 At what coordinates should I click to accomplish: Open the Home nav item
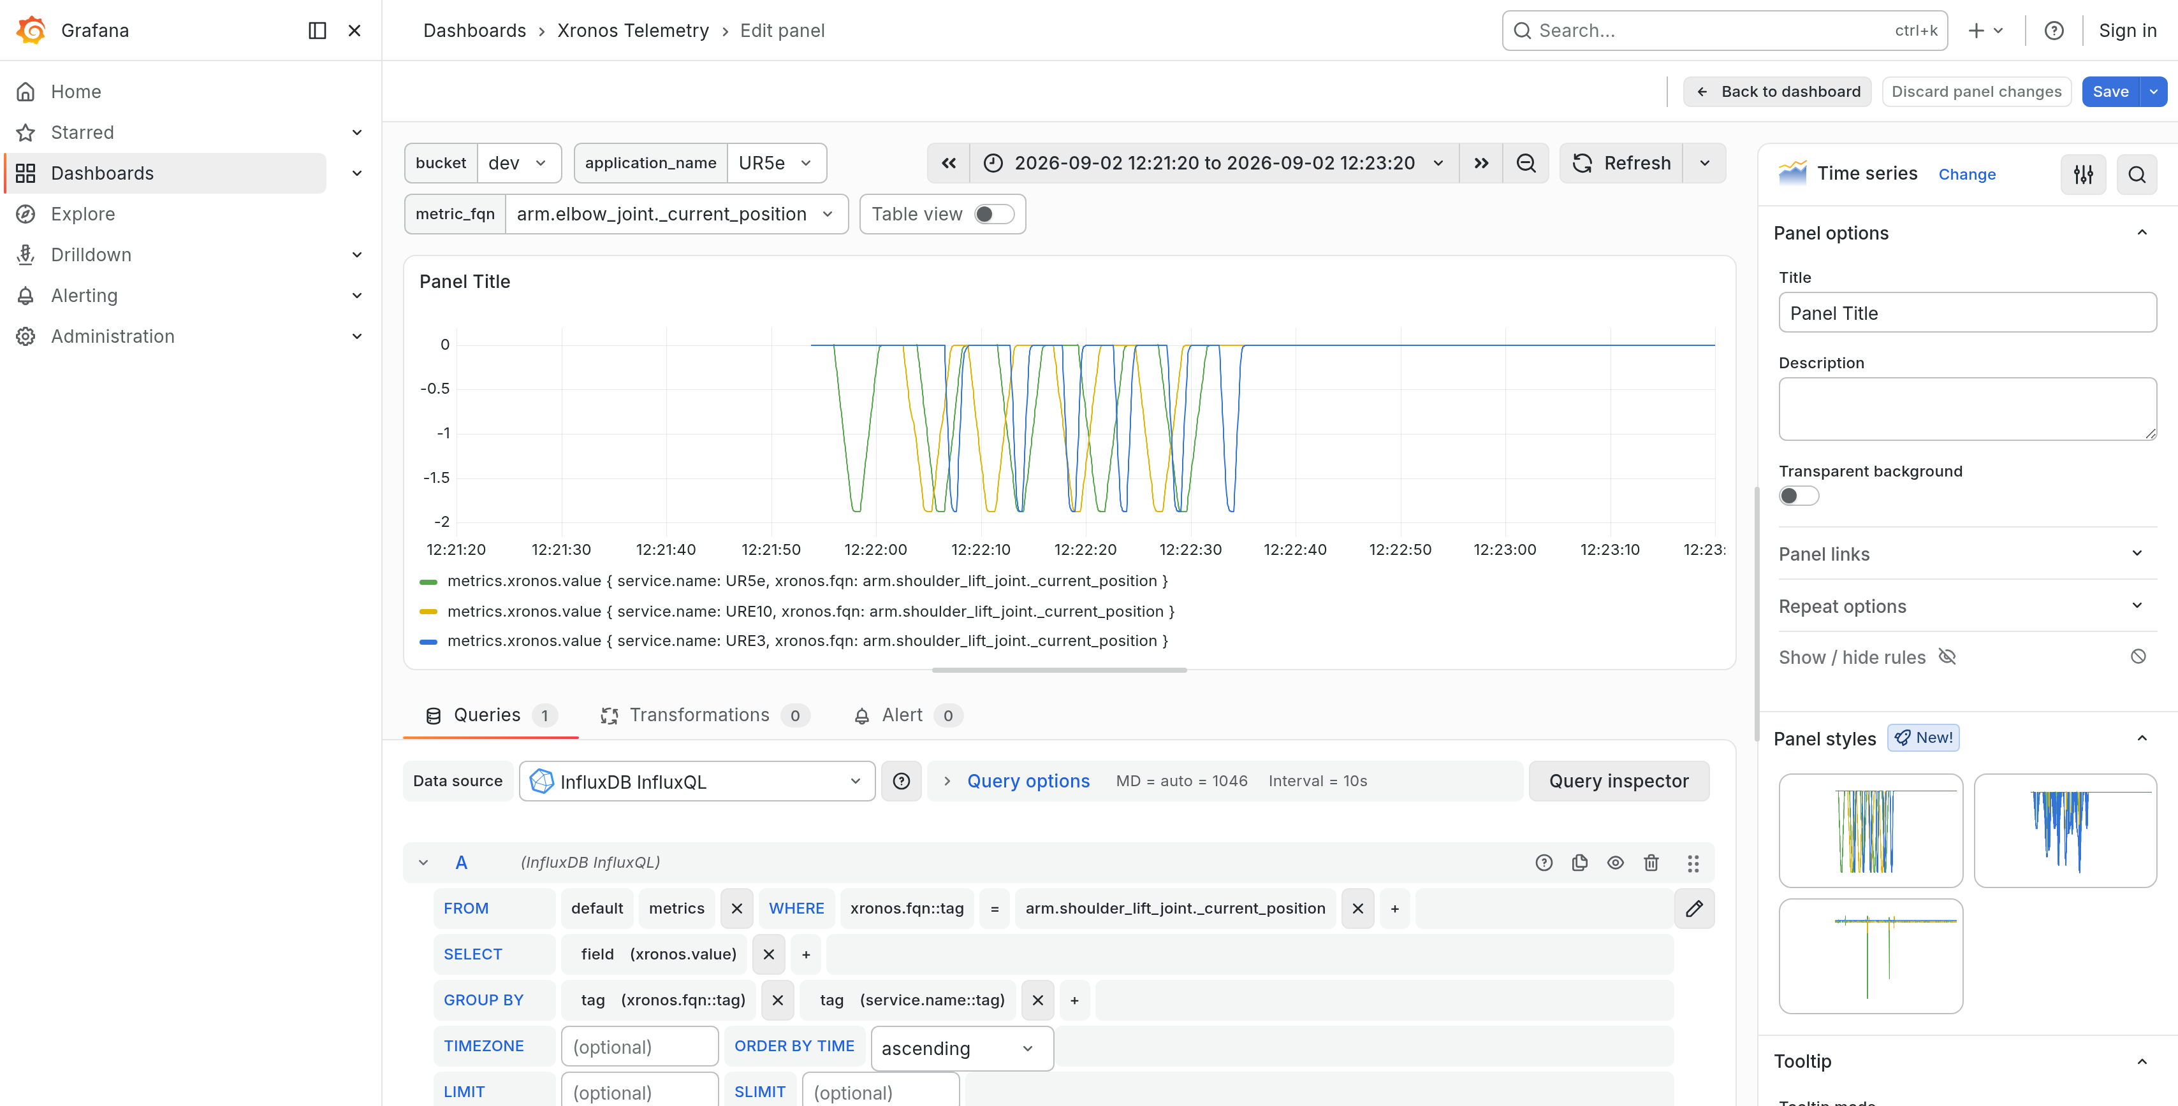point(76,91)
